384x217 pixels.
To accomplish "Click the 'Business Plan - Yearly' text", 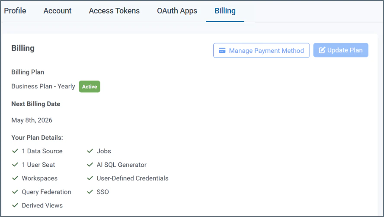I will (43, 86).
